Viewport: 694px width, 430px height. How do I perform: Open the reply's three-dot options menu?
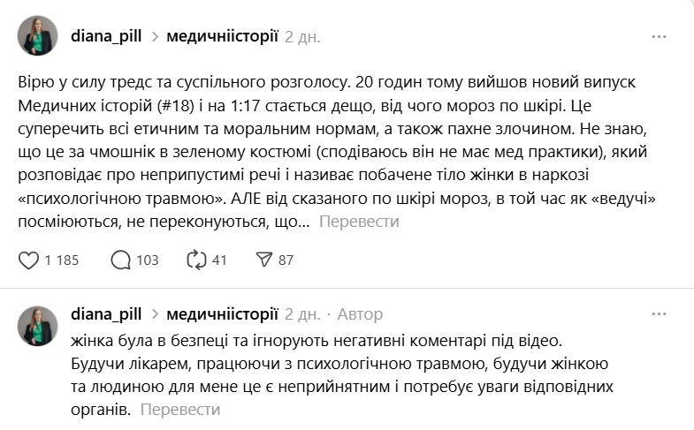659,314
